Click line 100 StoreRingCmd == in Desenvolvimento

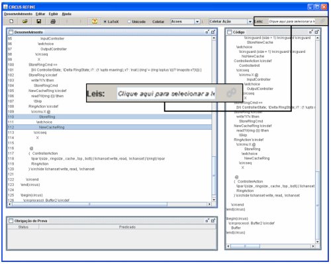pyautogui.click(x=43, y=65)
